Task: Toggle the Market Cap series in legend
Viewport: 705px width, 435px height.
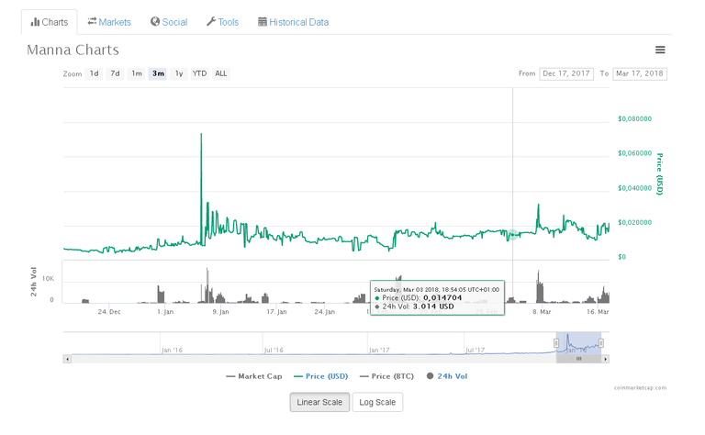Action: [254, 376]
